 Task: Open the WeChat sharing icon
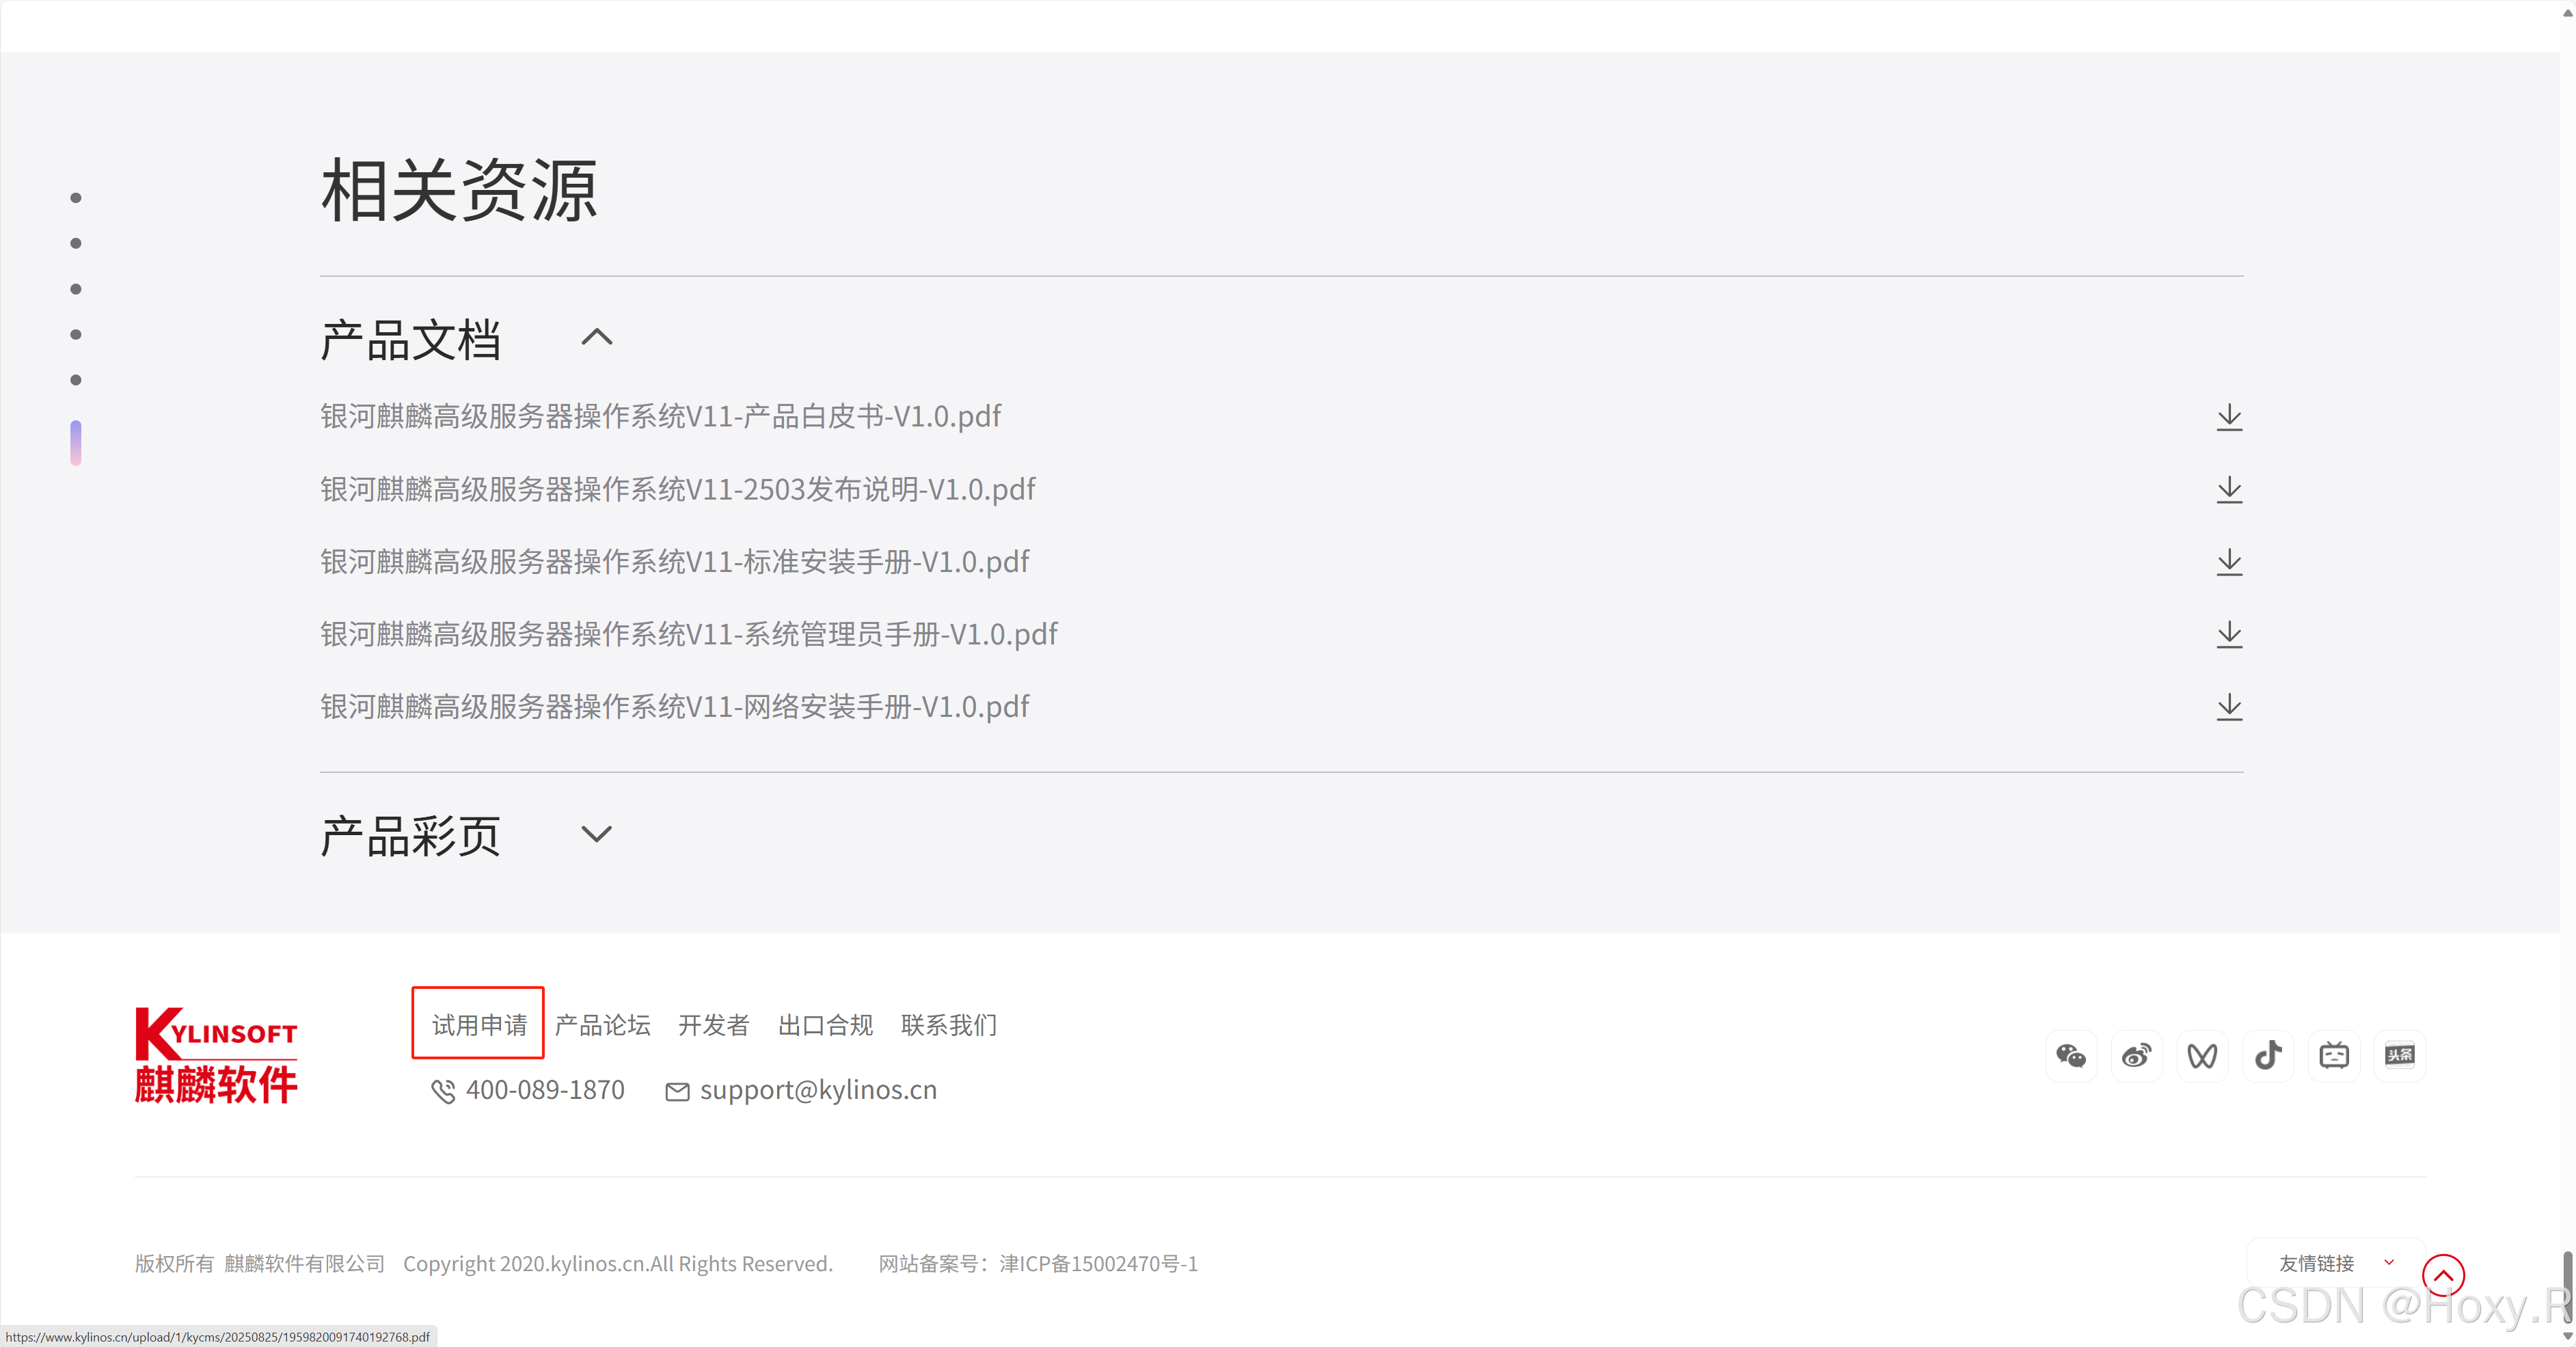point(2071,1055)
